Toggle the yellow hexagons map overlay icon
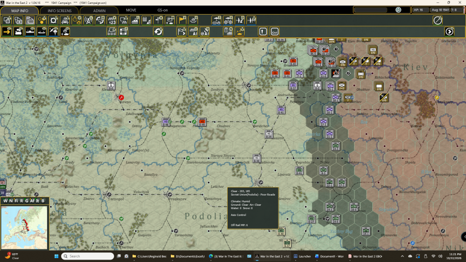The height and width of the screenshot is (262, 466). (42, 20)
